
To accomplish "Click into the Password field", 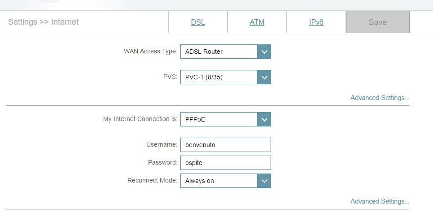I will 225,163.
